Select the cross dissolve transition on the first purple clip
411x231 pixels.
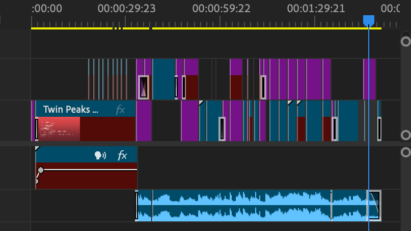[x=144, y=87]
